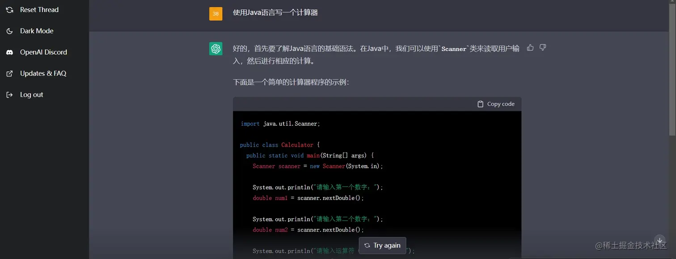This screenshot has width=676, height=259.
Task: Toggle Dark Mode in the sidebar
Action: tap(37, 31)
